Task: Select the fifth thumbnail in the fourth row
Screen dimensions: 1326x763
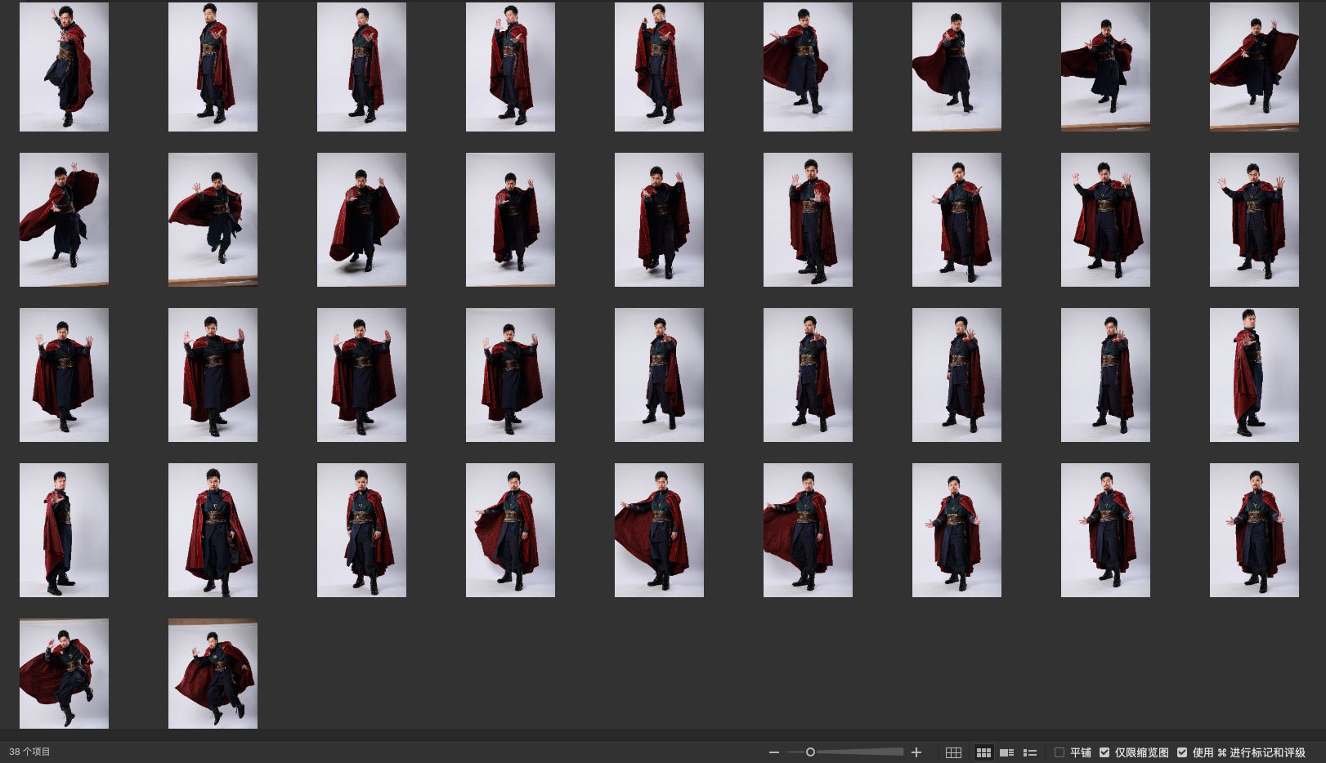Action: (659, 529)
